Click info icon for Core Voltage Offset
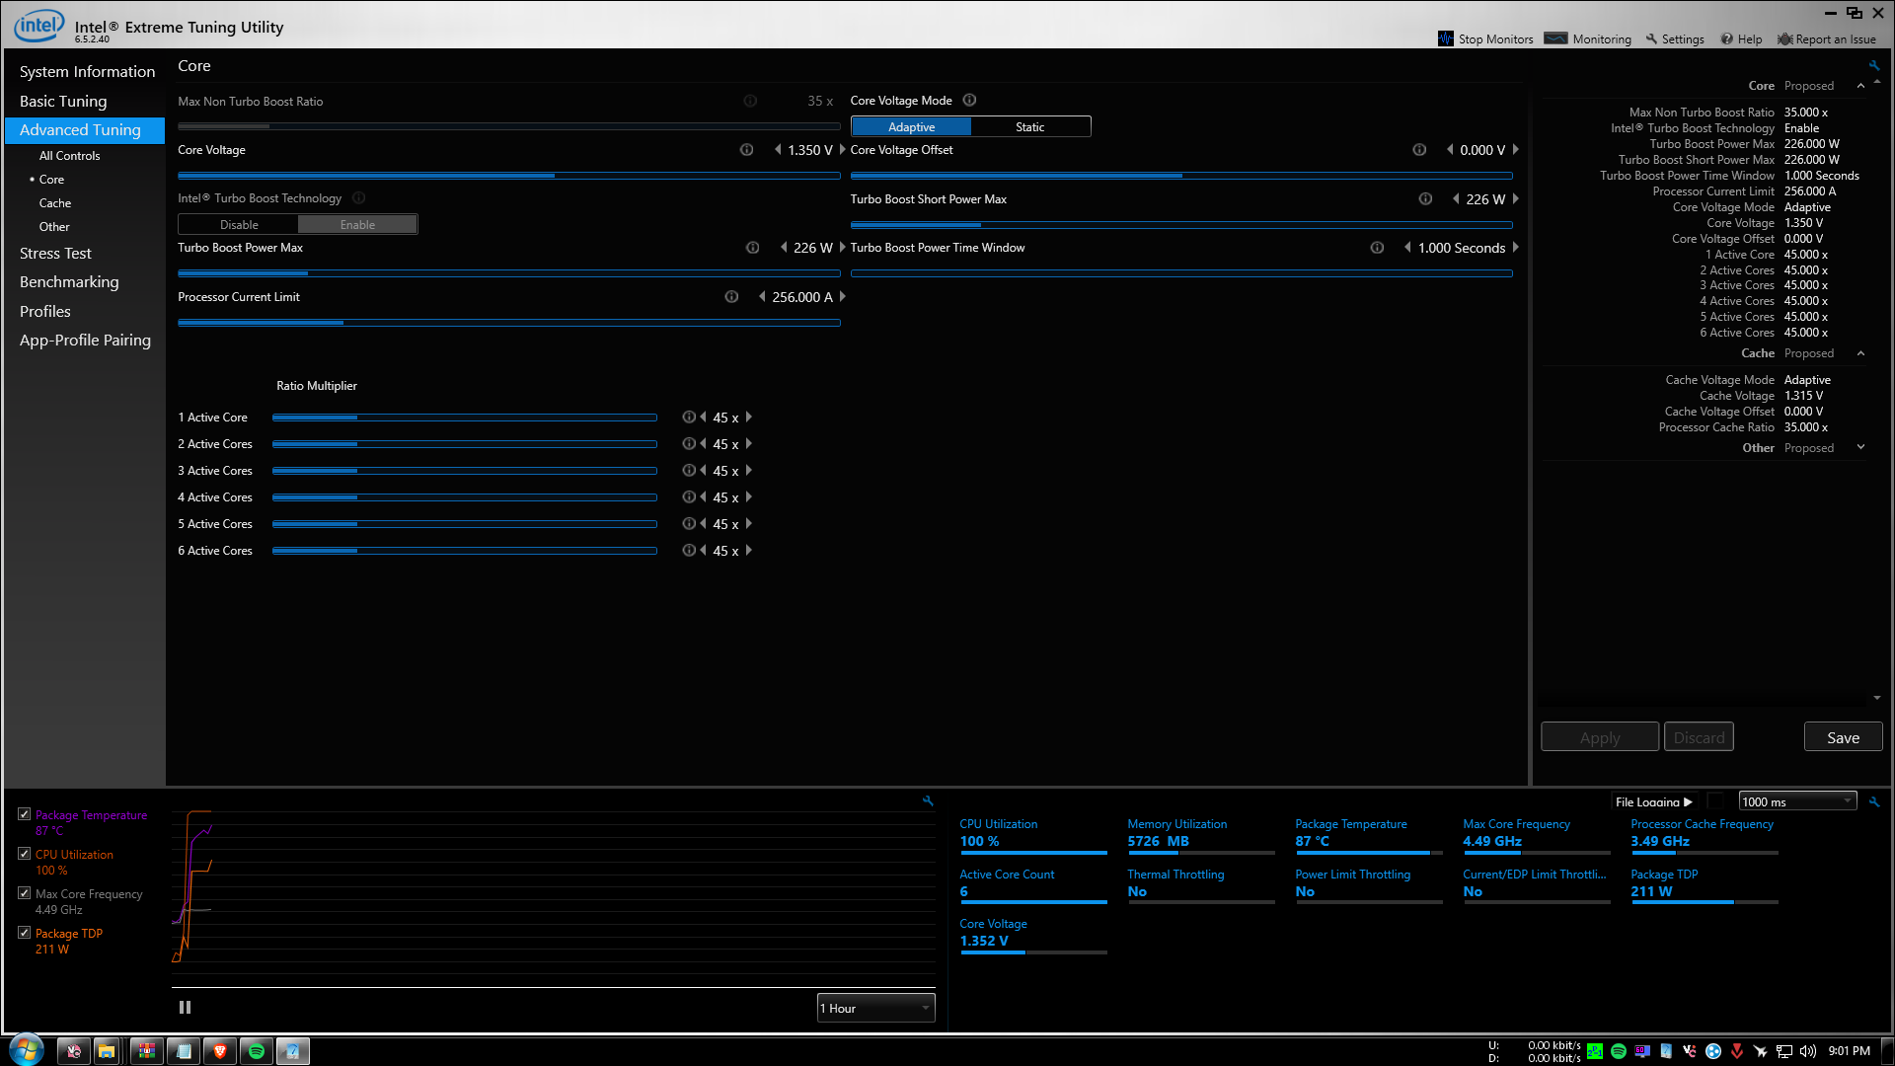 (1419, 150)
